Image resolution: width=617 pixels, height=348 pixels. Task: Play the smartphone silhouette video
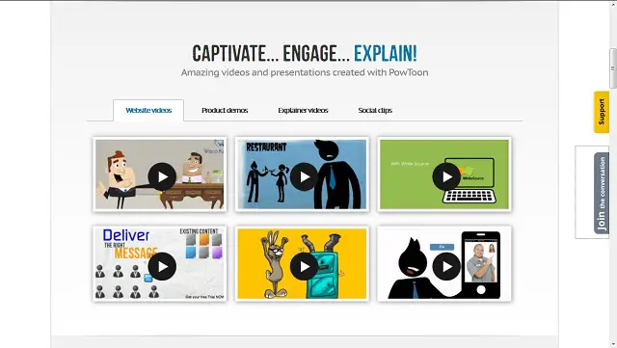click(446, 266)
